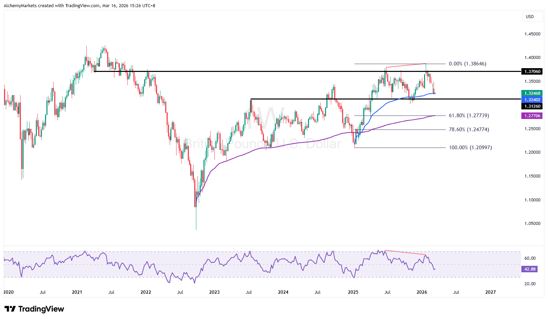
Task: Select the black 1.37060 price label
Action: pyautogui.click(x=532, y=72)
